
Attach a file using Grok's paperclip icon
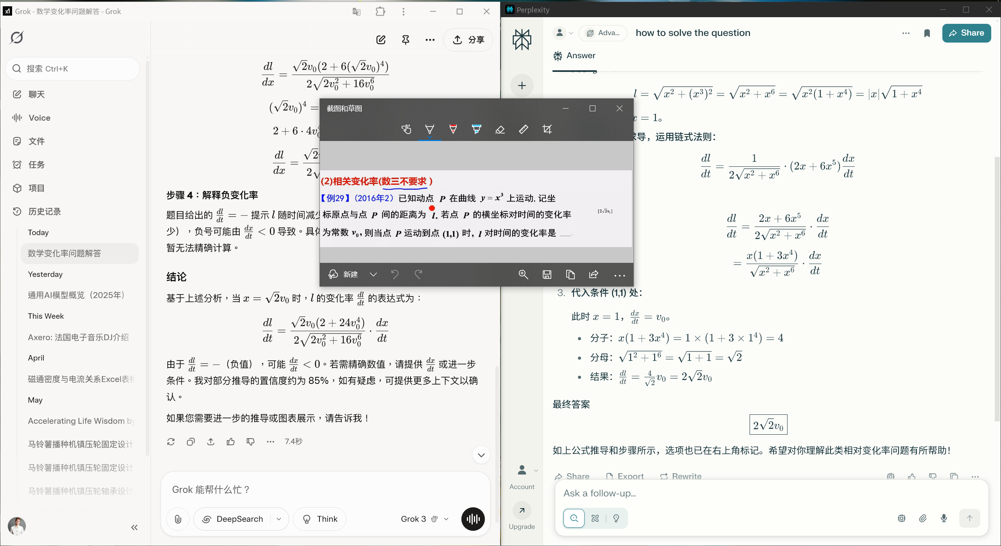[x=178, y=519]
